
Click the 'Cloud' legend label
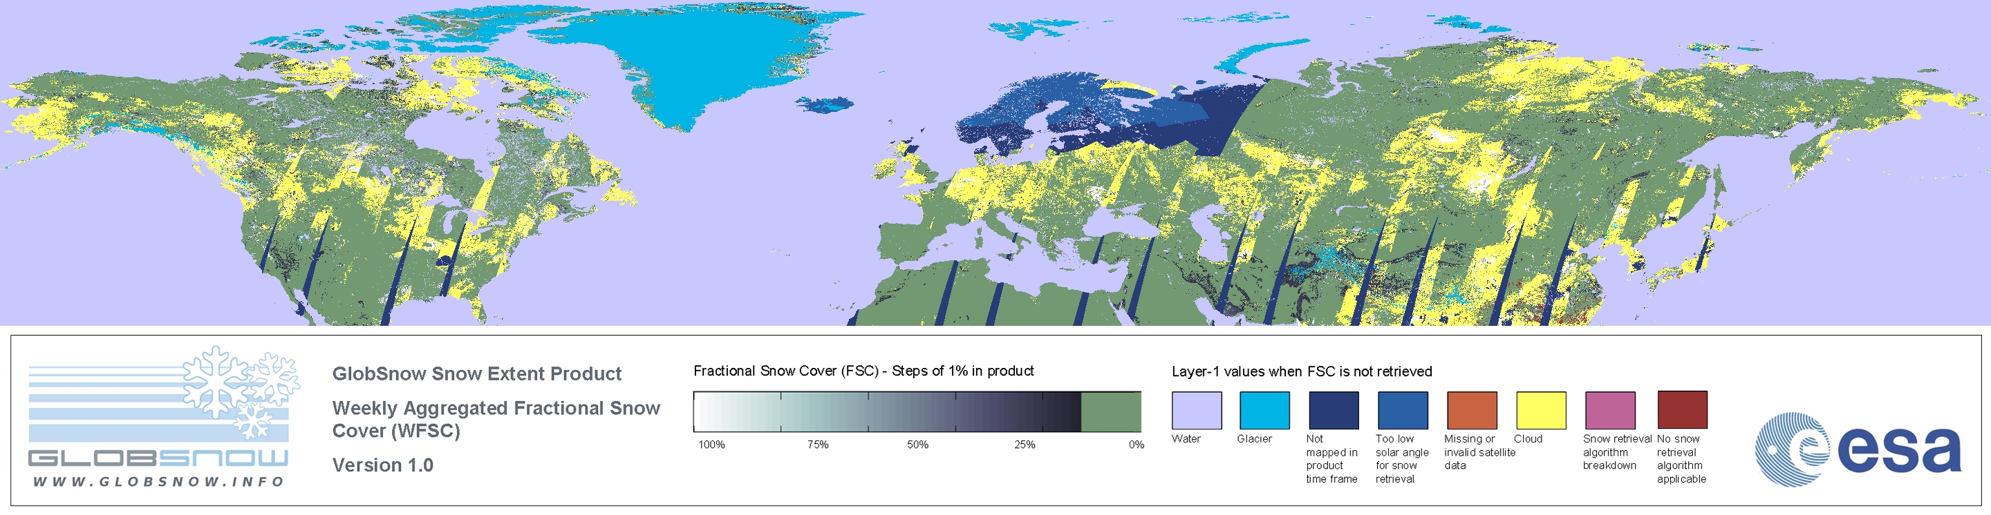[1527, 438]
